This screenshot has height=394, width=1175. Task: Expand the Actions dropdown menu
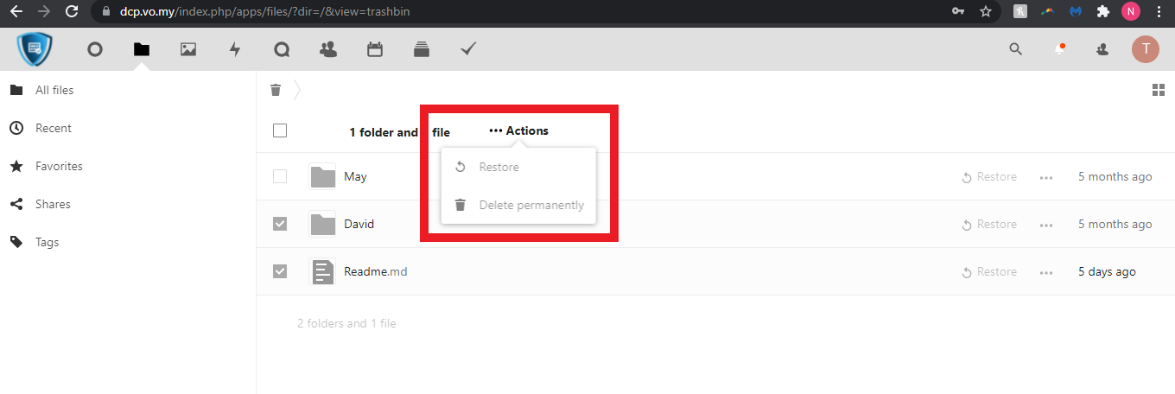coord(518,131)
